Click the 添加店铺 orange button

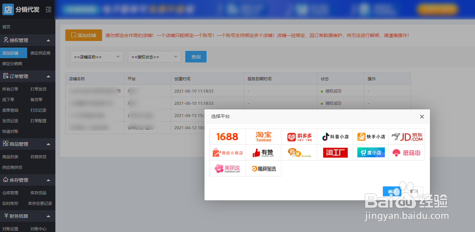coord(84,35)
